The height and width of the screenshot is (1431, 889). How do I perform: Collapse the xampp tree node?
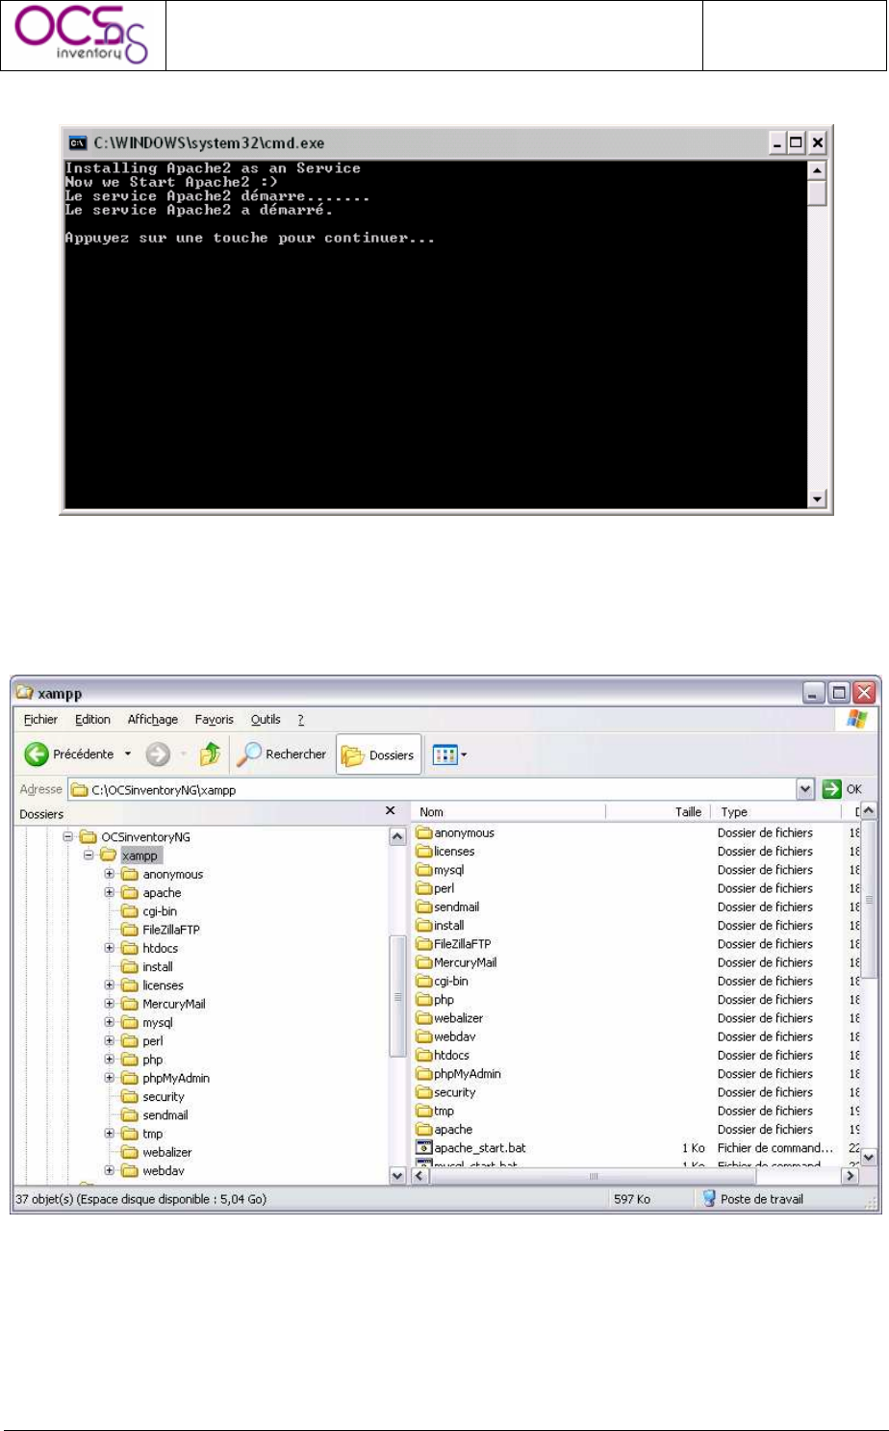(88, 856)
